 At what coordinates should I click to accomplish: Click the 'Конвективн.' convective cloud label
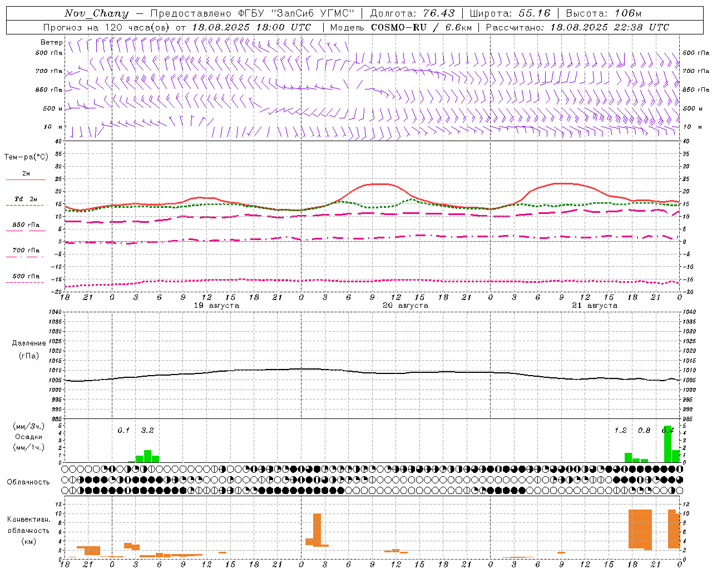(29, 520)
